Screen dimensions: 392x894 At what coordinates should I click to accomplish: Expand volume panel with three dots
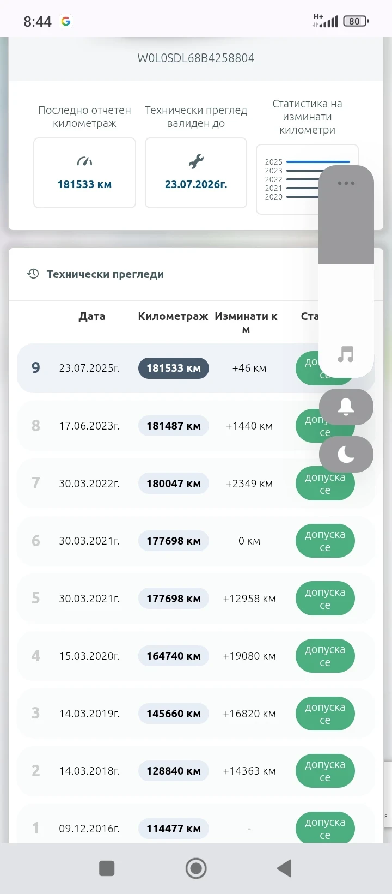pyautogui.click(x=346, y=183)
